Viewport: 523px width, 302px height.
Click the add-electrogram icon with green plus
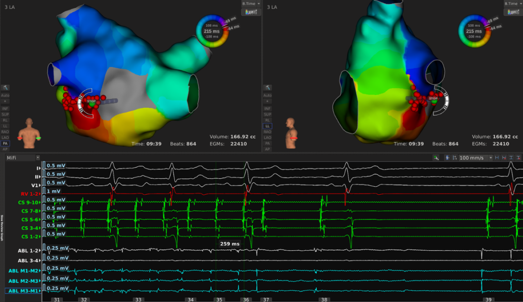click(436, 158)
